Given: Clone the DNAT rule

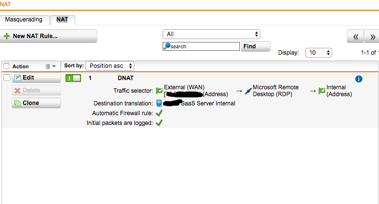Looking at the screenshot, I should (x=37, y=103).
